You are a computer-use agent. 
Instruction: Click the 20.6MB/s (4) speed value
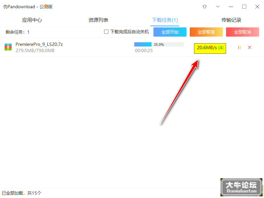click(210, 48)
